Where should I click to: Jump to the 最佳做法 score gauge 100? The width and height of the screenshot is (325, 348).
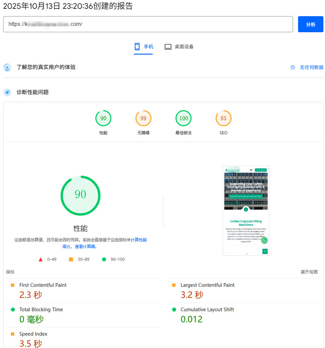[x=184, y=119]
